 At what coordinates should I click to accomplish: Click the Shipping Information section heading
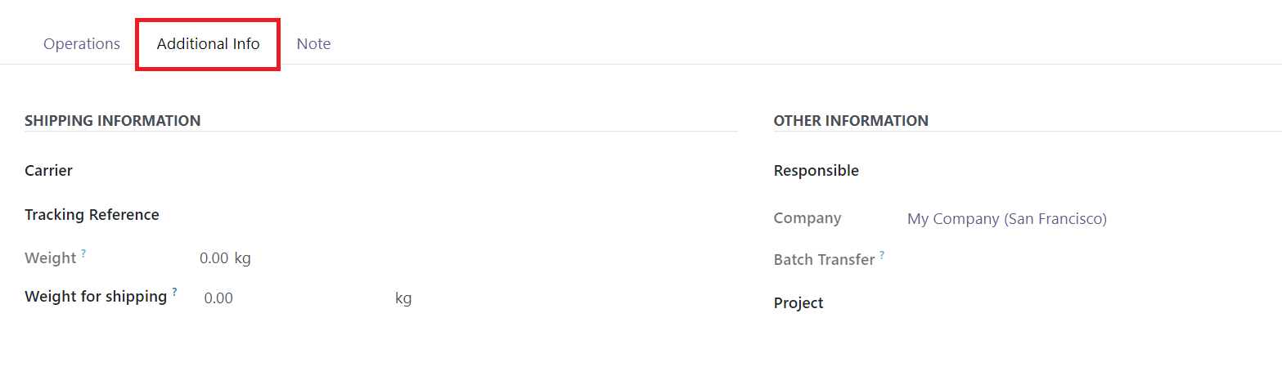pos(113,121)
